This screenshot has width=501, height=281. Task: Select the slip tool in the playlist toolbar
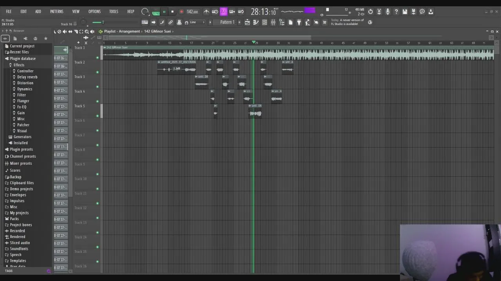tap(70, 32)
